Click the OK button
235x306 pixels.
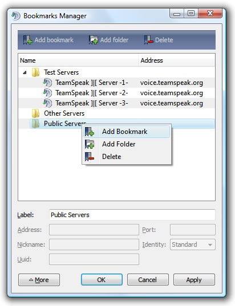point(102,280)
